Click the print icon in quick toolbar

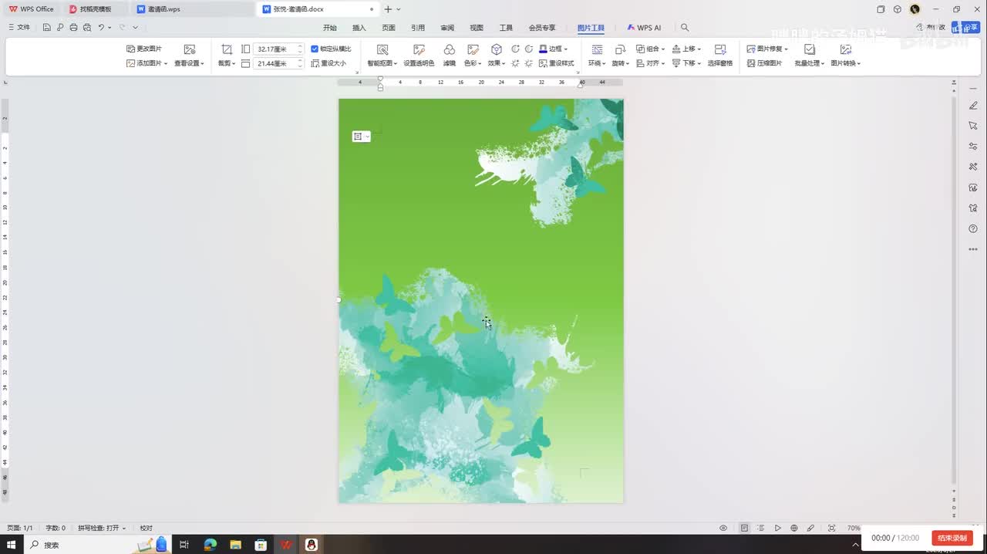click(73, 27)
